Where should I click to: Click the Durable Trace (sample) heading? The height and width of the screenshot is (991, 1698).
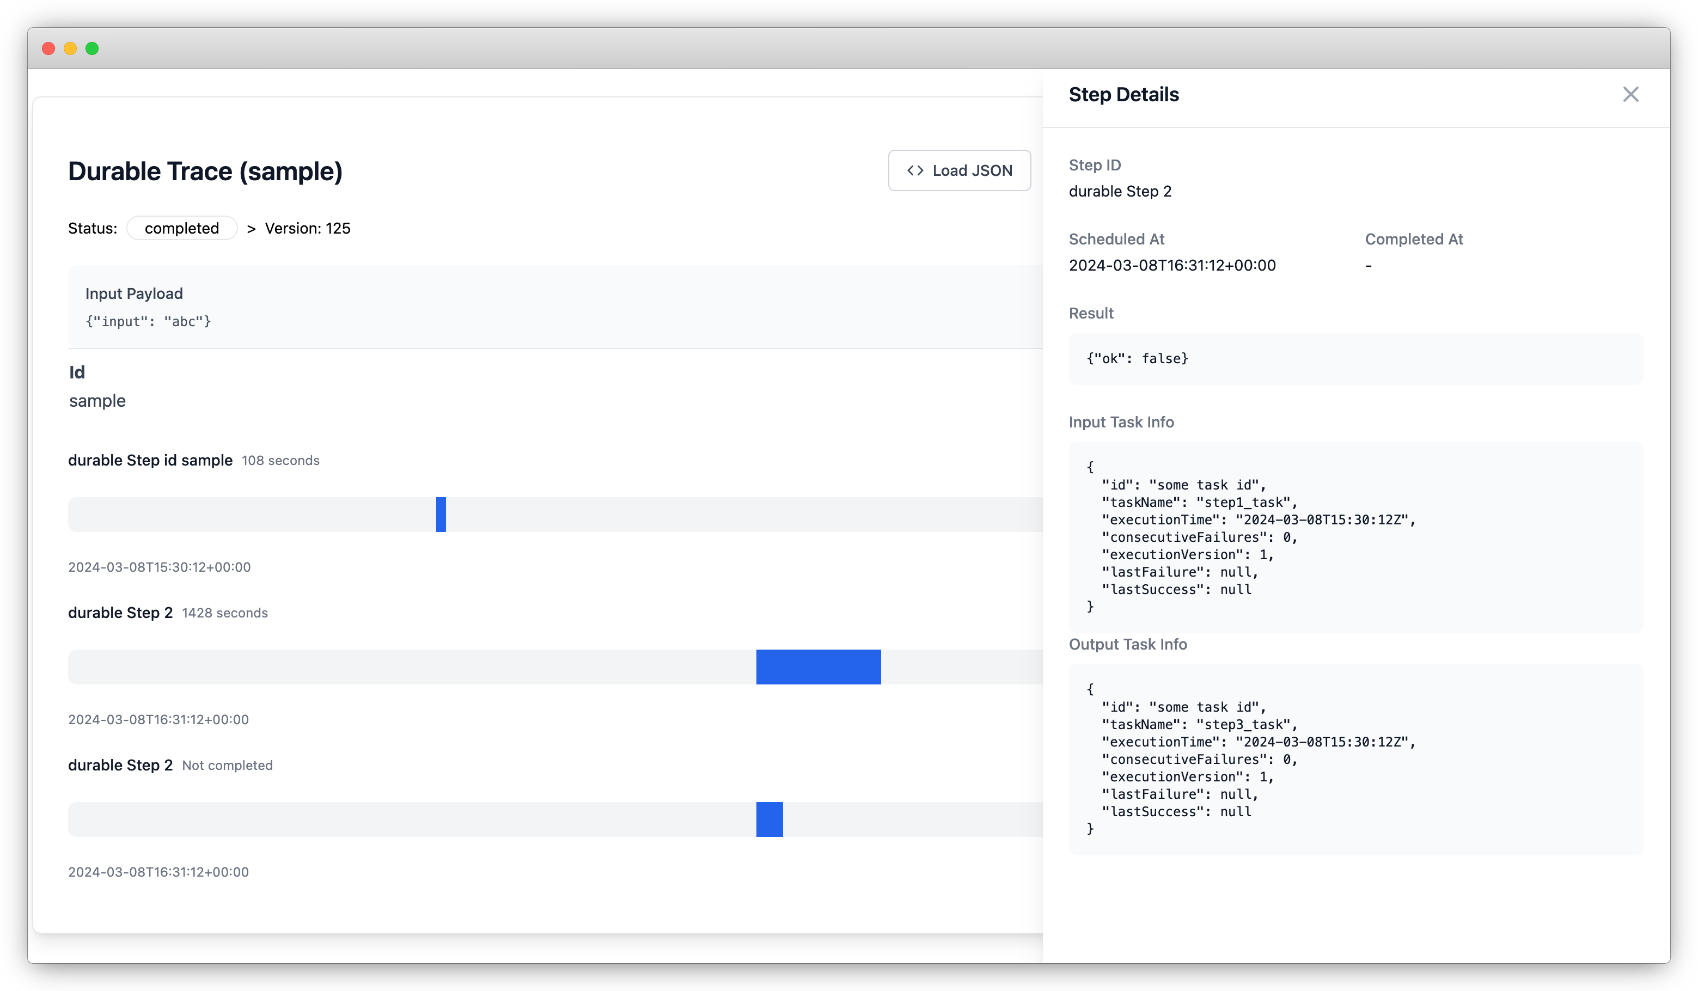[205, 171]
